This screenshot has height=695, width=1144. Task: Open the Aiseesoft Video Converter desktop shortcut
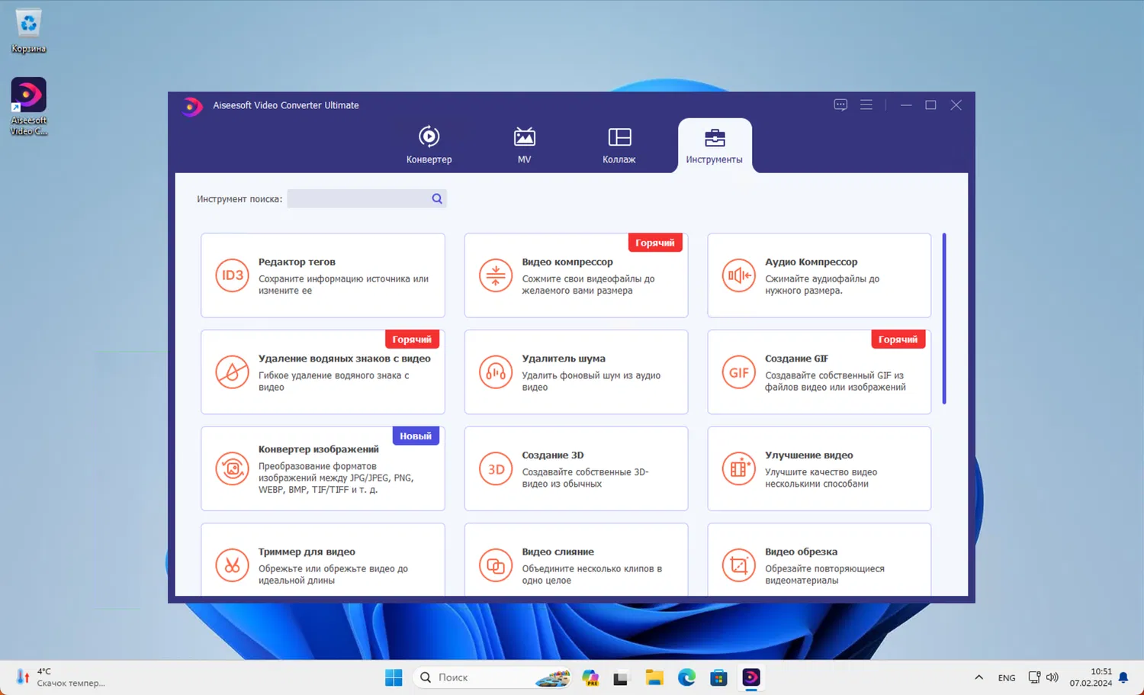(x=29, y=107)
